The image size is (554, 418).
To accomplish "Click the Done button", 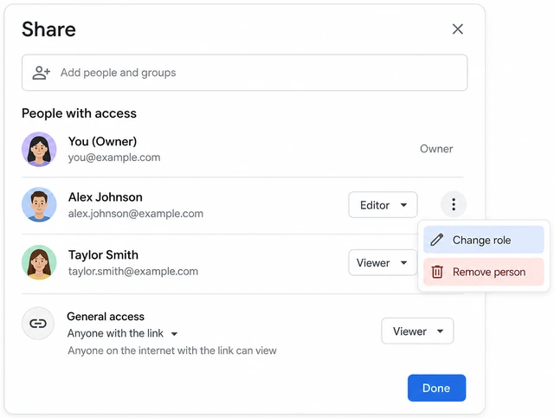I will [x=436, y=388].
